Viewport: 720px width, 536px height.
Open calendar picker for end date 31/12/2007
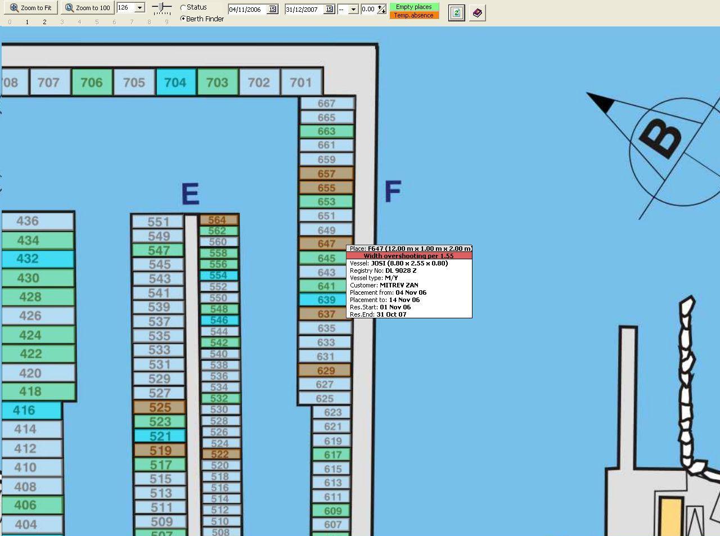click(x=329, y=9)
